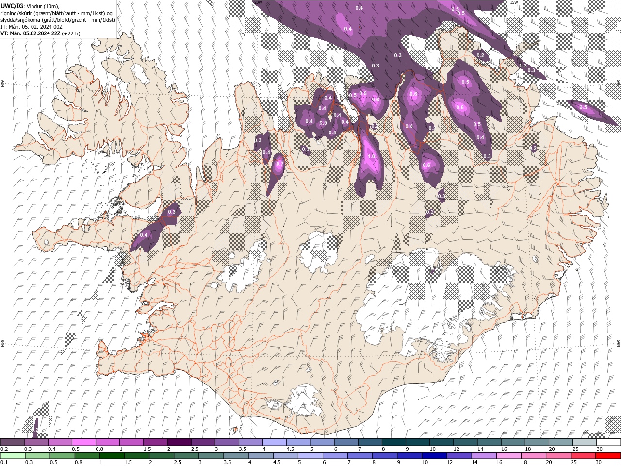
Task: Select the bottom-row green swatch labeled 0.3
Action: click(x=37, y=456)
